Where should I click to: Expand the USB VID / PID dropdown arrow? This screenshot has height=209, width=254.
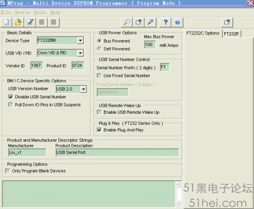[x=80, y=53]
